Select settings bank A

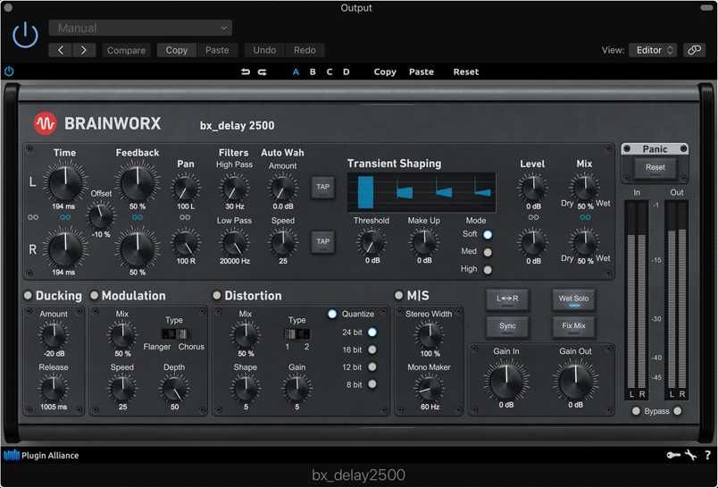[296, 72]
